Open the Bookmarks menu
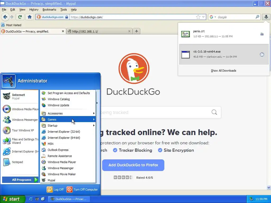Viewport: 271px width, 203px height. pyautogui.click(x=49, y=10)
